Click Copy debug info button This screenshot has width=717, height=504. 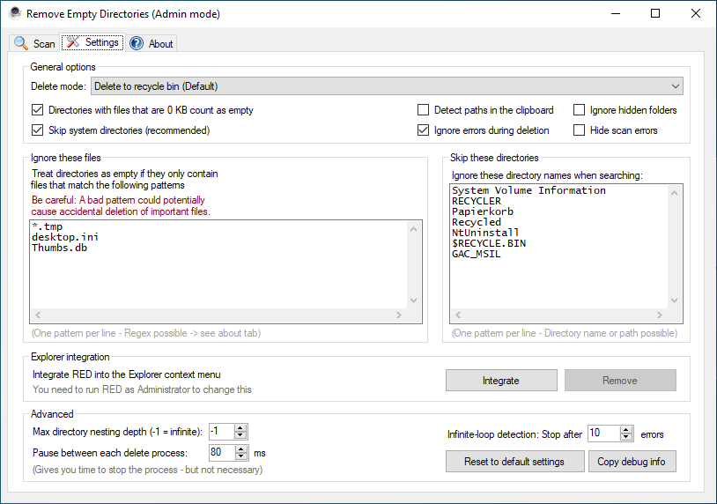(632, 462)
